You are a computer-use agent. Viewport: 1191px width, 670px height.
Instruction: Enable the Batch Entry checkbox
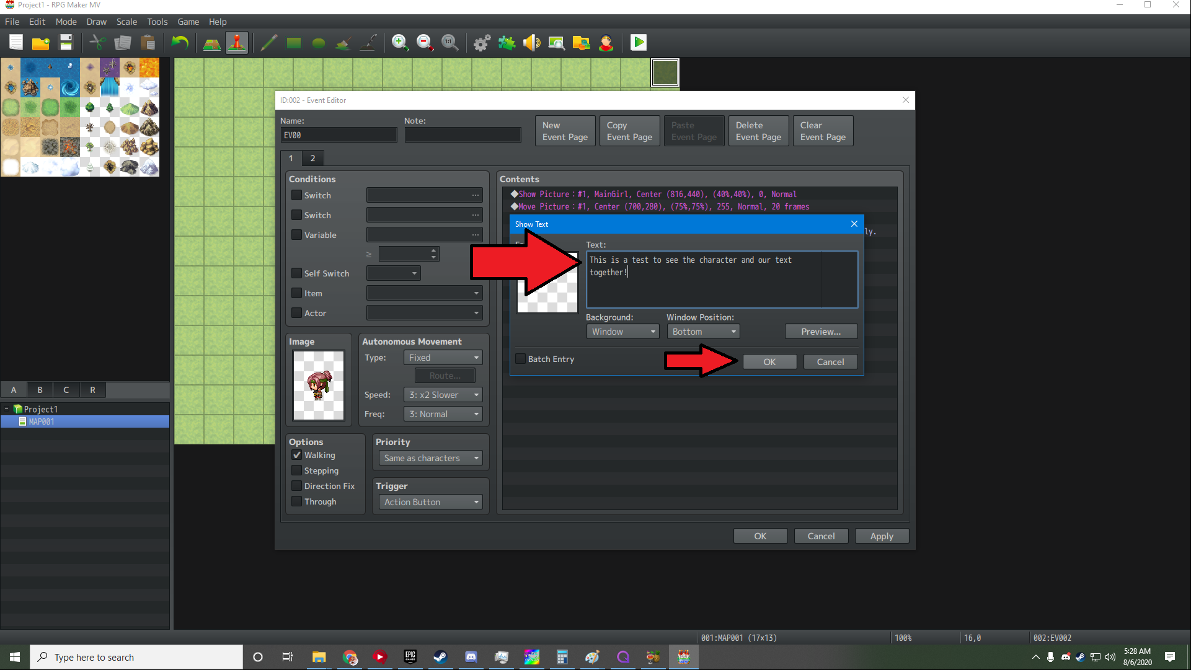point(521,359)
